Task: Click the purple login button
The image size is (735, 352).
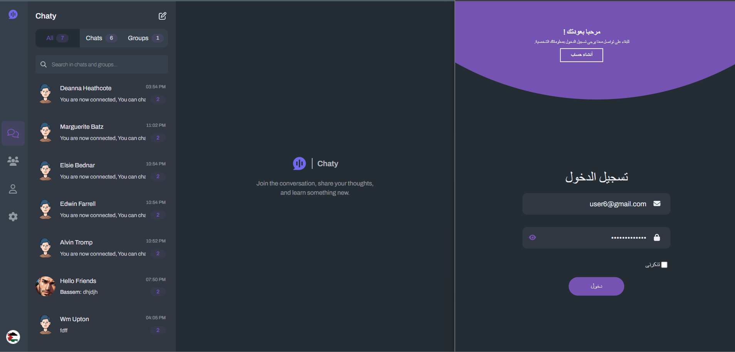Action: pos(596,286)
